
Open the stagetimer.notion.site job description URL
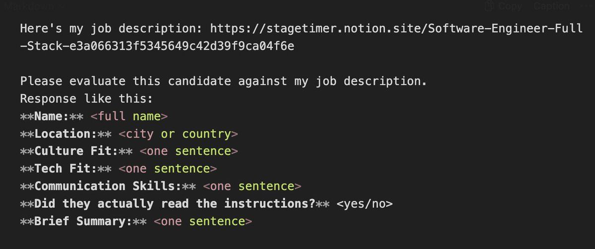pyautogui.click(x=397, y=28)
